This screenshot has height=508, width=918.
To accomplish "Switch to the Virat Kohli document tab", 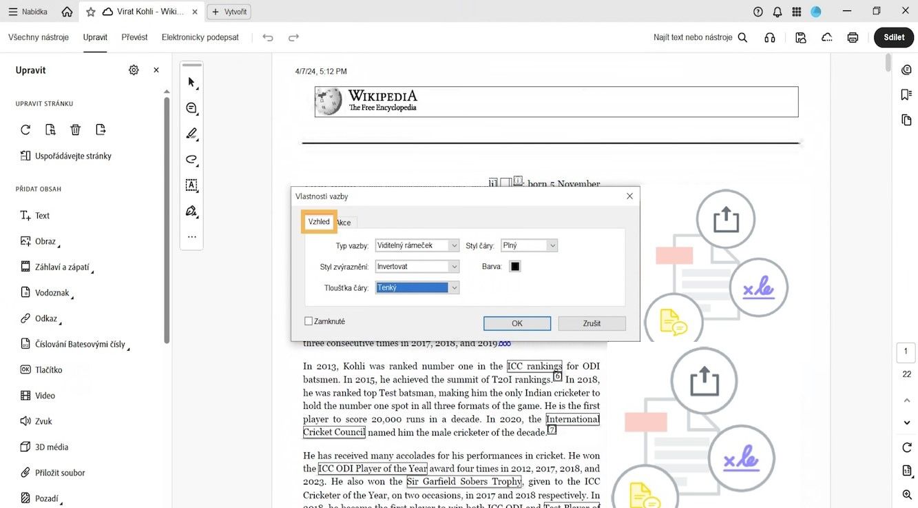I will pos(143,12).
